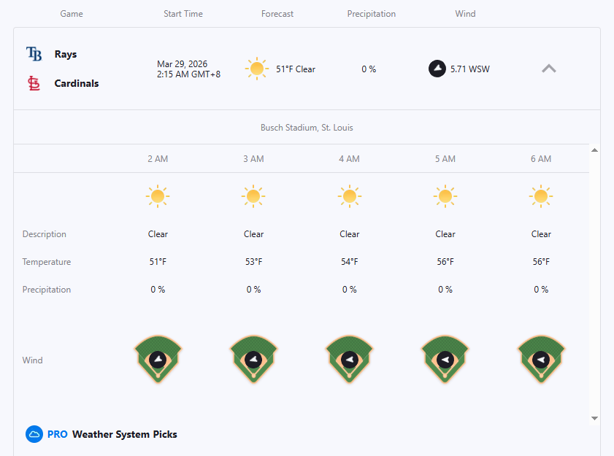Viewport: 614px width, 456px height.
Task: Click the 6 AM sunny weather icon
Action: [541, 196]
